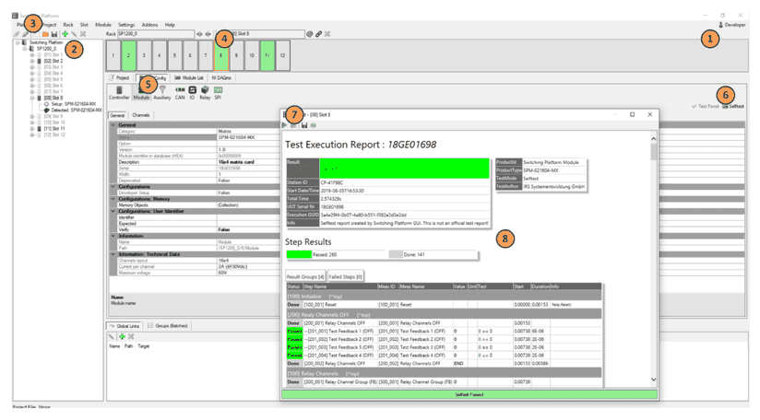Launch Selftest from top-right toolbar
760x420 pixels.
[x=733, y=106]
